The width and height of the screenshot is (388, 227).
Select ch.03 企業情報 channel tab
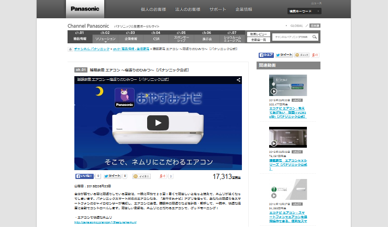coord(131,37)
